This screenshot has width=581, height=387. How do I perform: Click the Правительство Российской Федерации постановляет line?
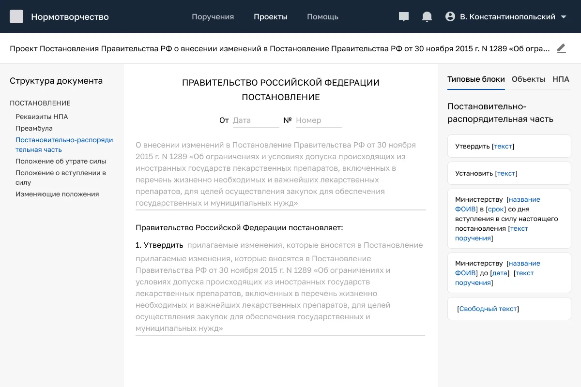(x=239, y=227)
